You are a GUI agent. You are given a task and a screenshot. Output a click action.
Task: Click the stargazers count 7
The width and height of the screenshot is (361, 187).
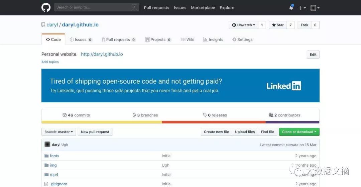(290, 25)
